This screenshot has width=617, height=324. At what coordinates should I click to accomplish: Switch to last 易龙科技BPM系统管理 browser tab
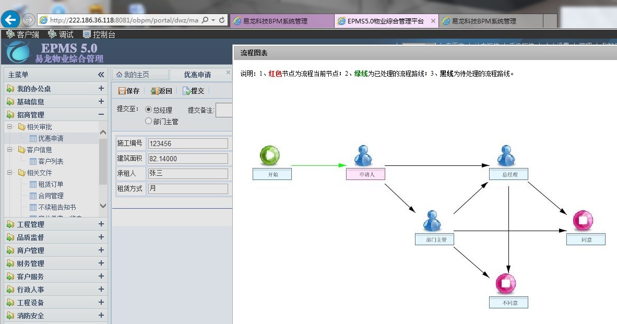[491, 21]
